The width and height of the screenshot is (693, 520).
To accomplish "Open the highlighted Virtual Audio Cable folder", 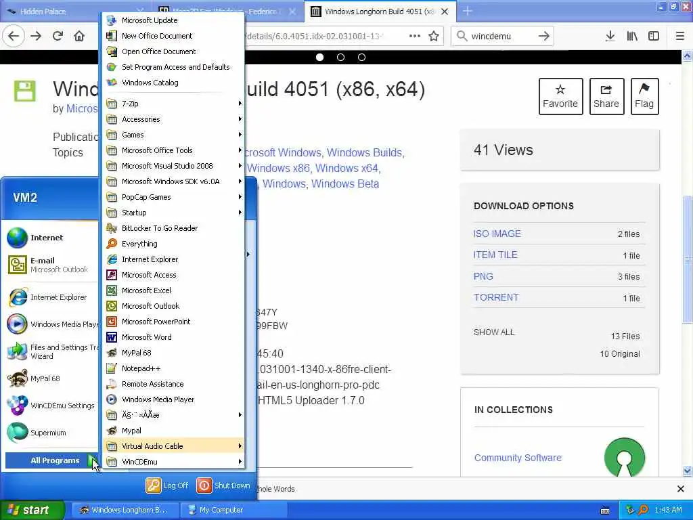I will point(173,446).
